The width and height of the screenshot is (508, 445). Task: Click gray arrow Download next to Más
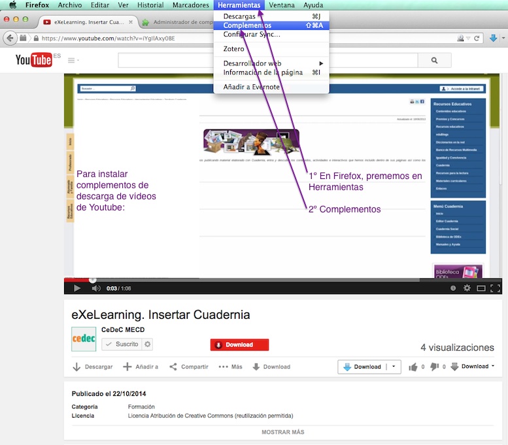tap(271, 367)
